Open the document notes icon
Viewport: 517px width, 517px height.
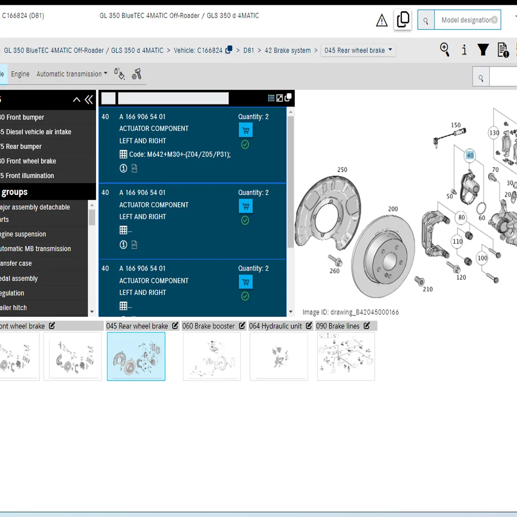(x=503, y=50)
